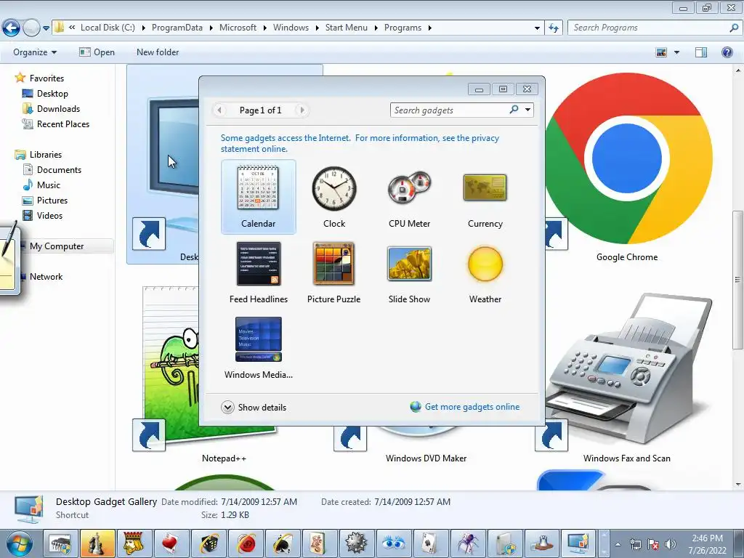Go to previous gadget page arrow
This screenshot has height=558, width=744.
(x=219, y=110)
